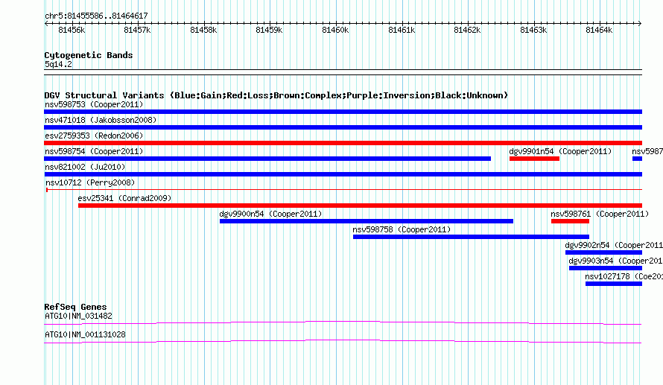This screenshot has width=663, height=385.
Task: Select the blue gain bar under nsv471018
Action: click(343, 127)
